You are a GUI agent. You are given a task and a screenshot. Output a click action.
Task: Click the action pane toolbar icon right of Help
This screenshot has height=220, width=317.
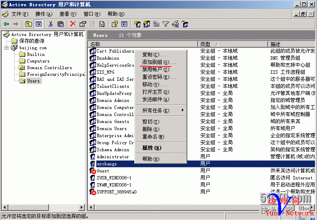124,24
